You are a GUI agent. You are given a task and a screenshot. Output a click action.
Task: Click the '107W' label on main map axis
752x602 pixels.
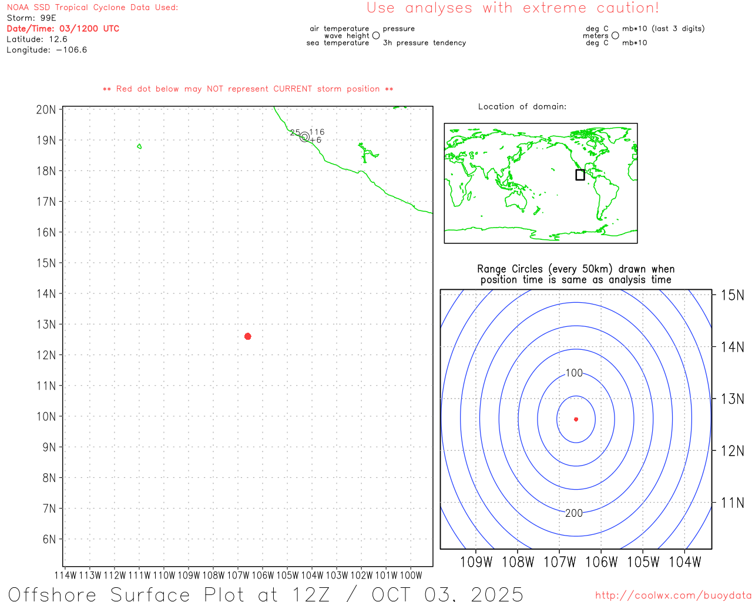point(238,576)
